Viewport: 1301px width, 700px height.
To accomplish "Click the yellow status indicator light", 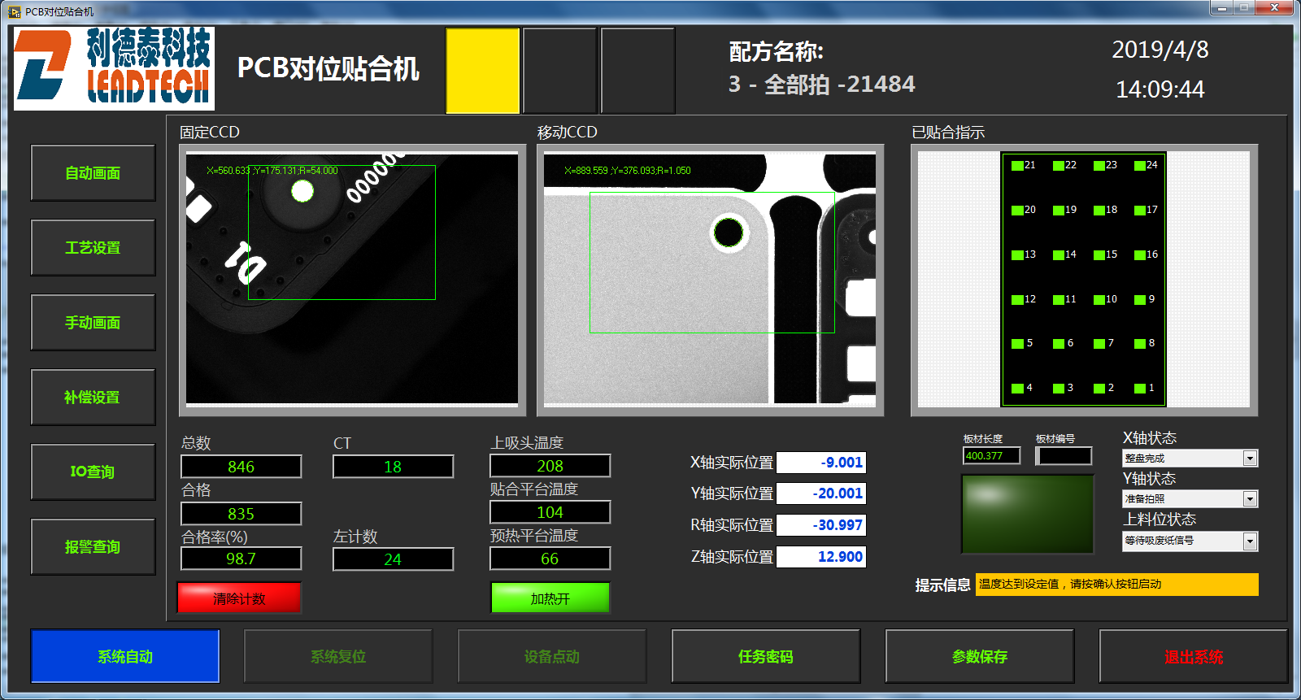I will [x=482, y=71].
